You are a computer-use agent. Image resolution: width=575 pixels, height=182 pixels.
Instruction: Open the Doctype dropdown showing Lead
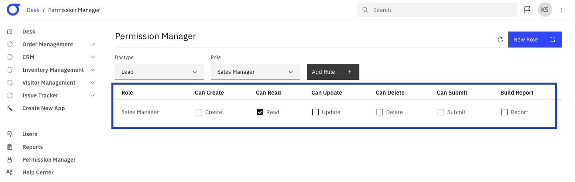[160, 72]
